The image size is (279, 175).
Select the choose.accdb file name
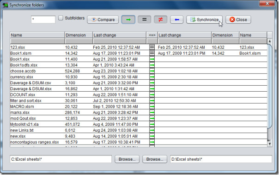(x=23, y=71)
